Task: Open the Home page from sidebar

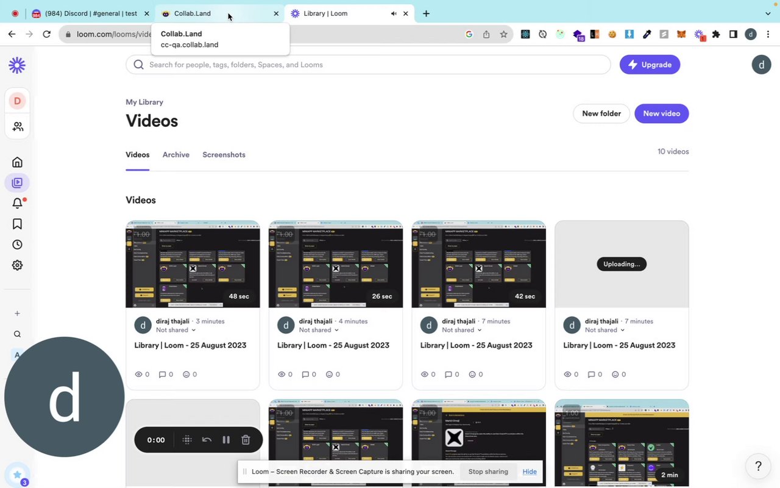Action: 17,162
